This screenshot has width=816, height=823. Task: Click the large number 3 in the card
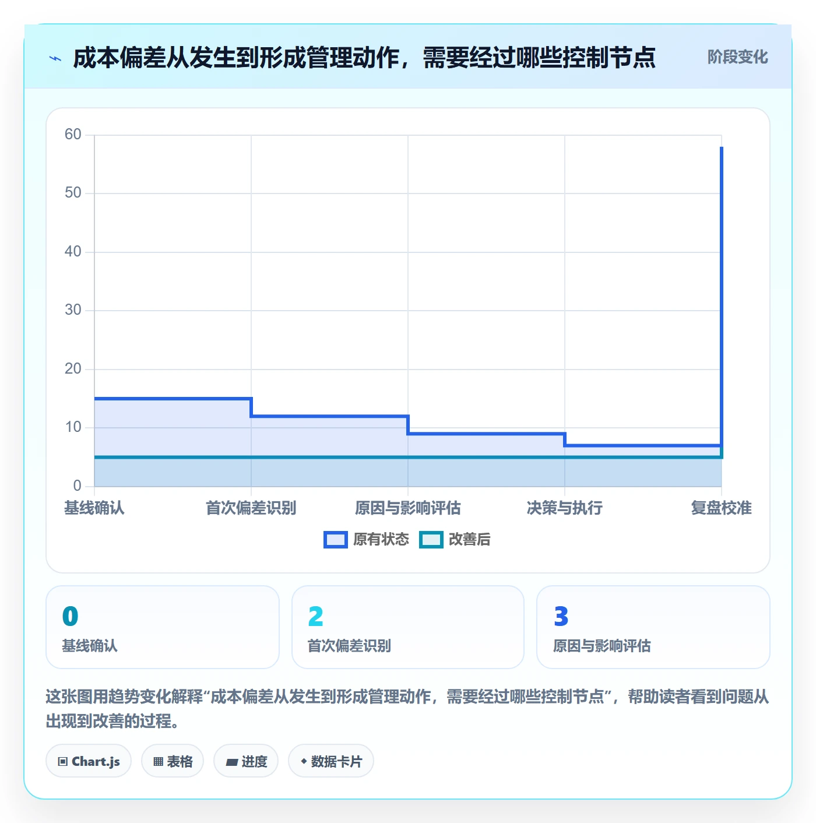point(561,617)
